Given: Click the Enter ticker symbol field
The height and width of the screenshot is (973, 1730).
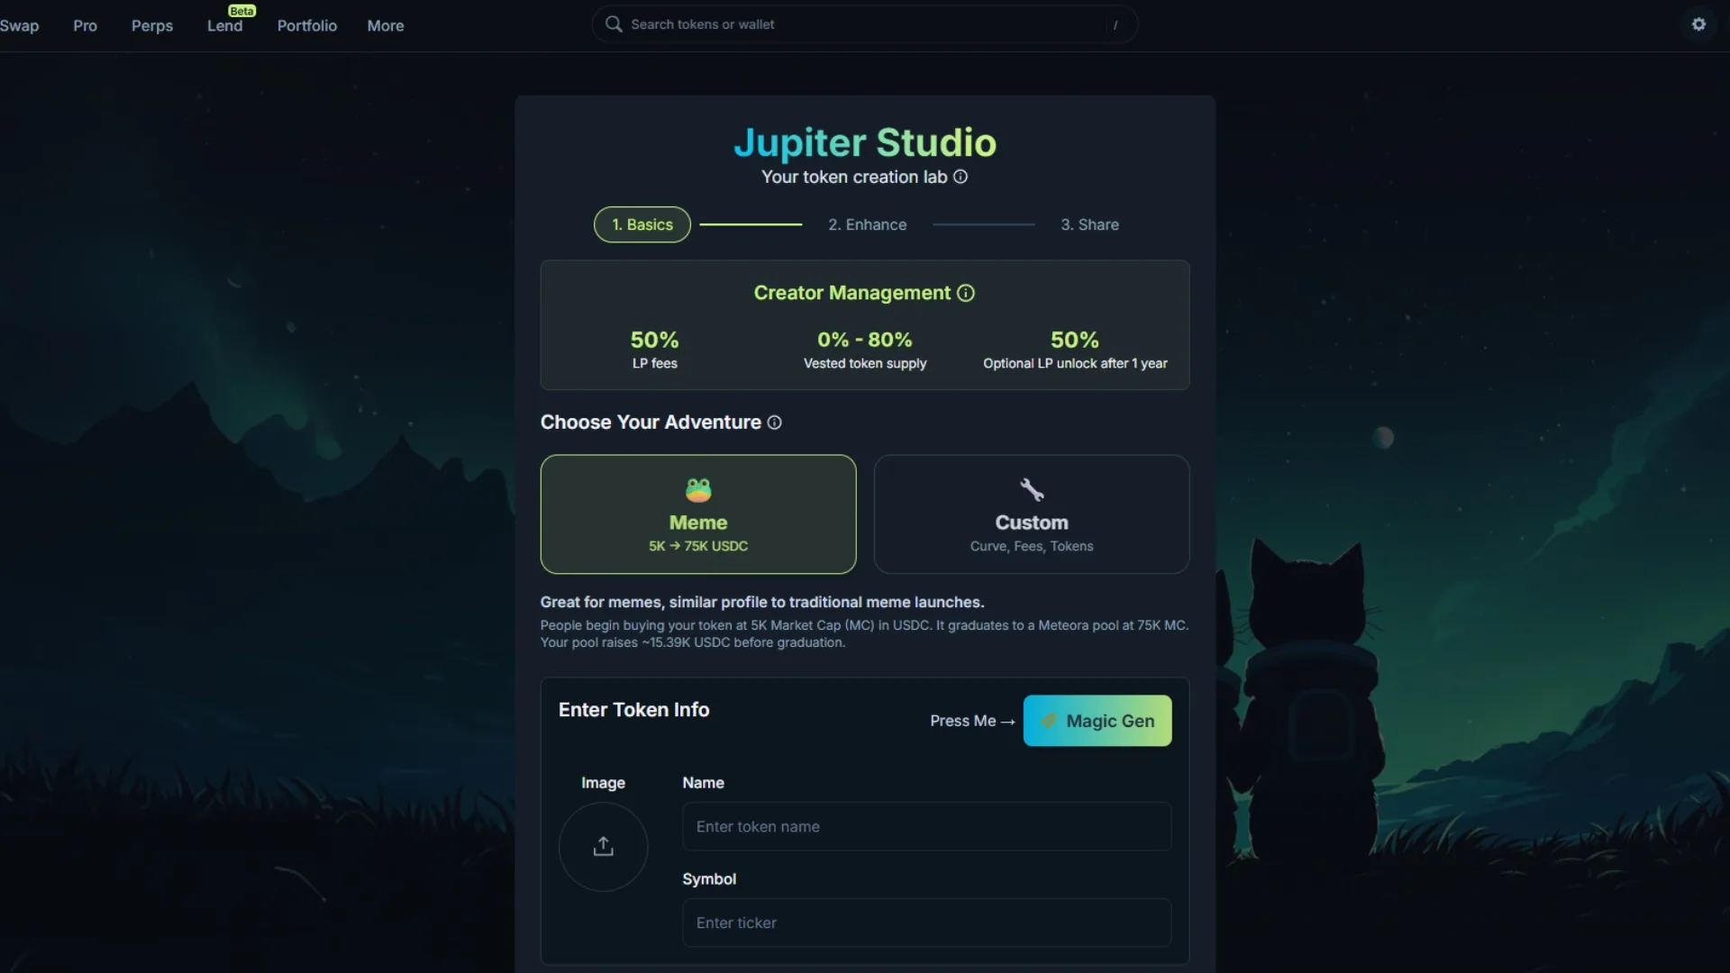Looking at the screenshot, I should (x=927, y=923).
